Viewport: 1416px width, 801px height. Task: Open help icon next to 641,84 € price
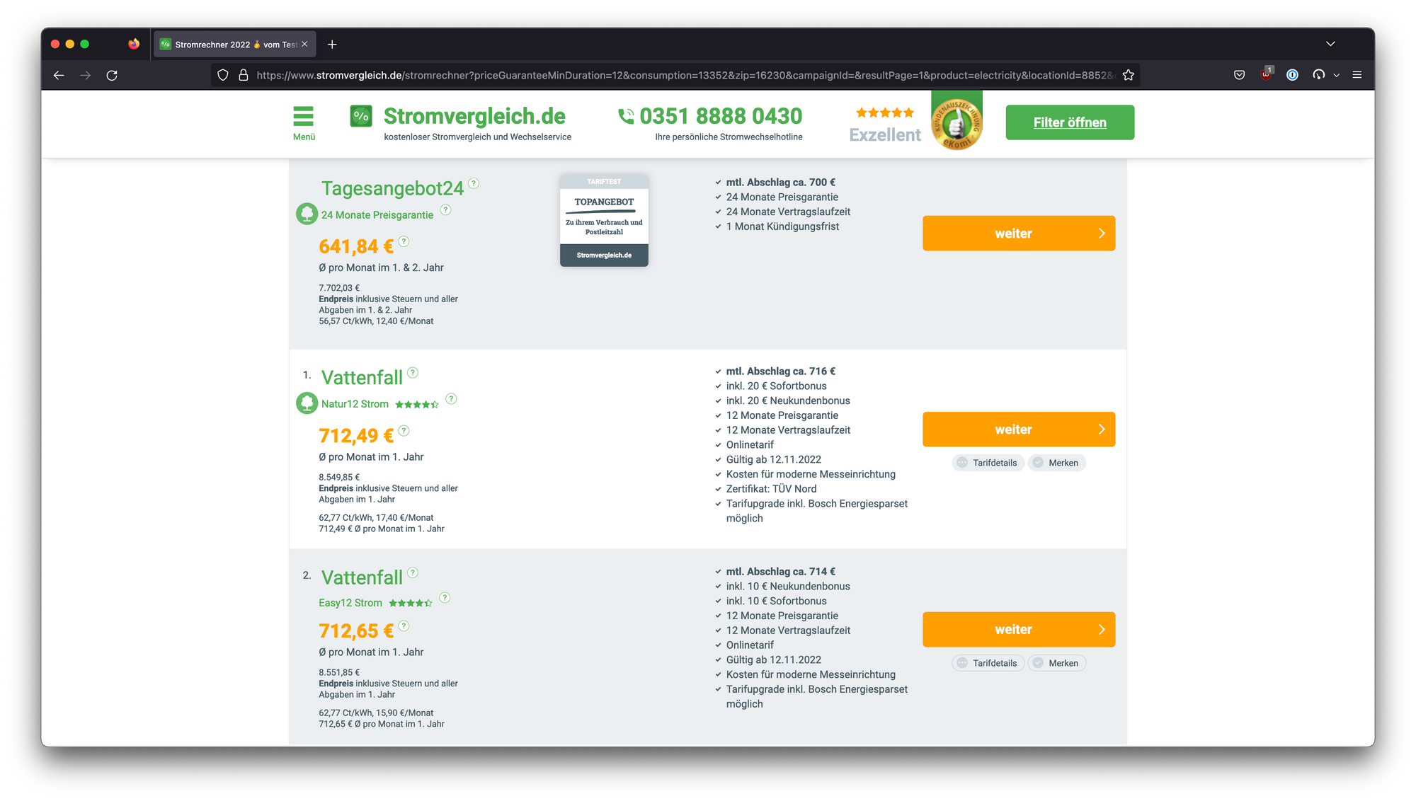pos(404,241)
